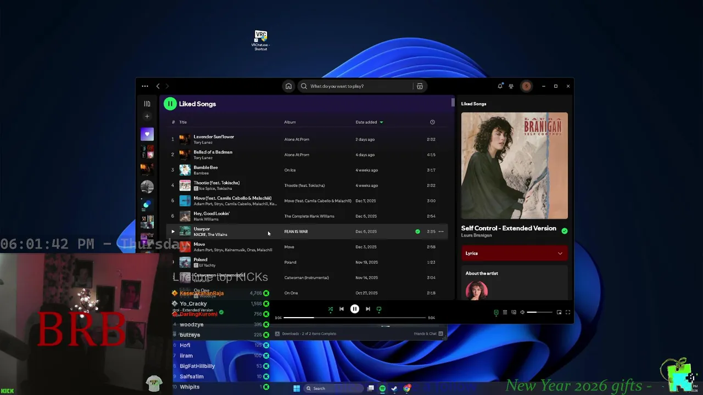The height and width of the screenshot is (395, 703).
Task: Open Connect to a device
Action: (x=514, y=312)
